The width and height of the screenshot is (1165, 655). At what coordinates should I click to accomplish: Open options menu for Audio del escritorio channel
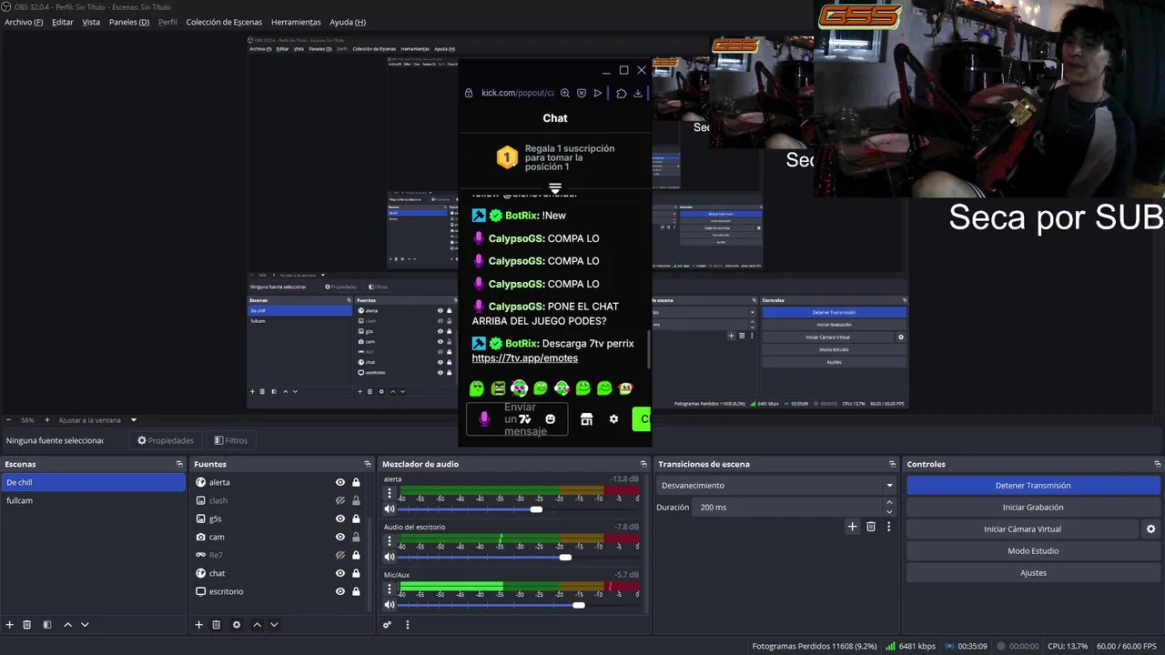pos(390,540)
